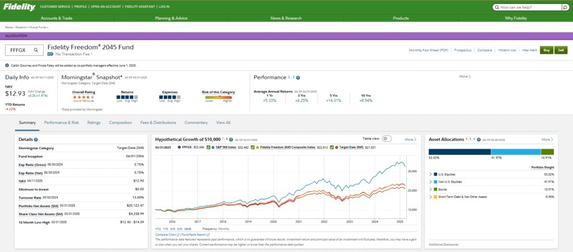Select the 1YR chart range
The width and height of the screenshot is (573, 252).
click(x=165, y=229)
